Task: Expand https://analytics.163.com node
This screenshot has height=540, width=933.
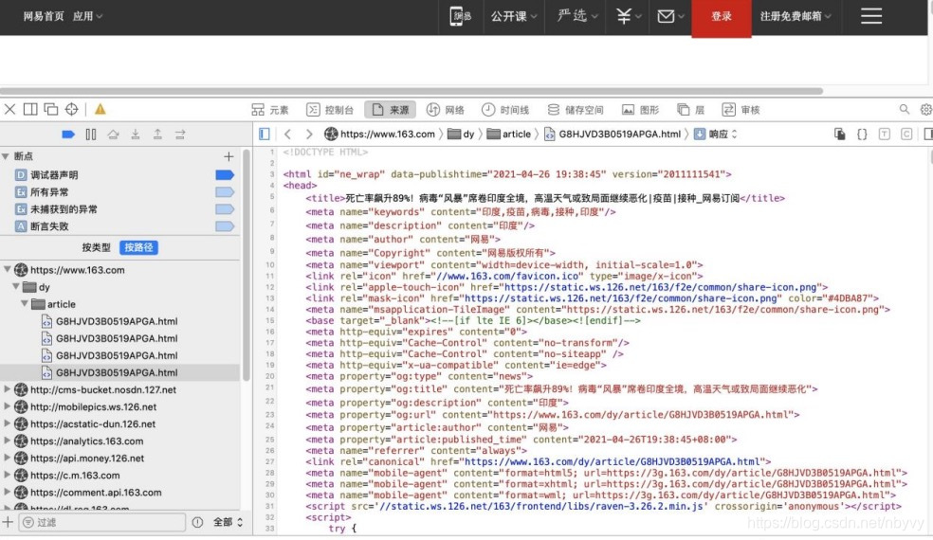Action: click(x=8, y=441)
